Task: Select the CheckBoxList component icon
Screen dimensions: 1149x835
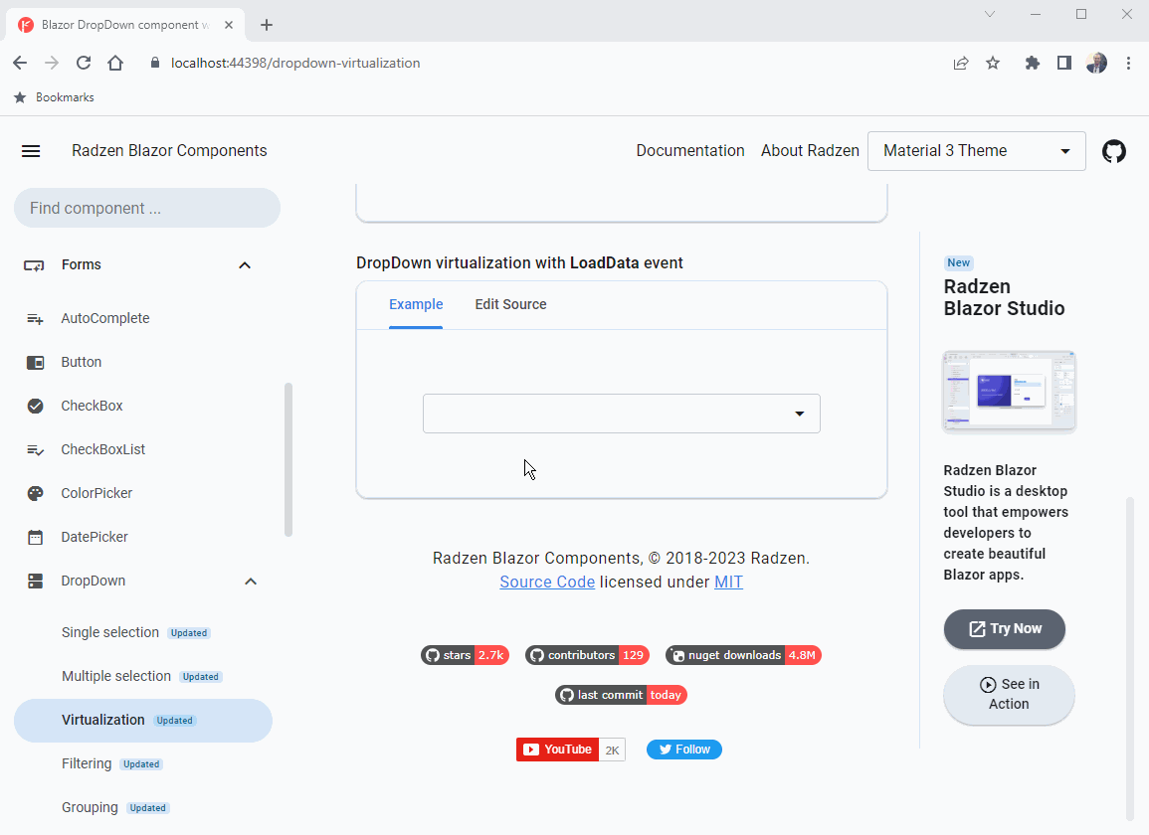Action: coord(35,449)
